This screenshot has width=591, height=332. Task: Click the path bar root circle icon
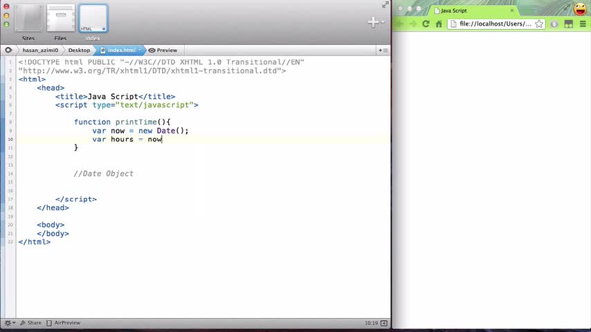coord(8,50)
